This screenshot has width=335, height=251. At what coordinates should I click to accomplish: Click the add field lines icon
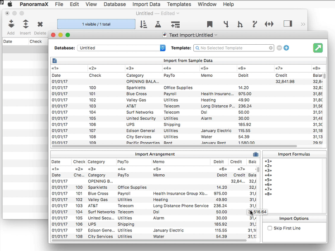pyautogui.click(x=175, y=24)
